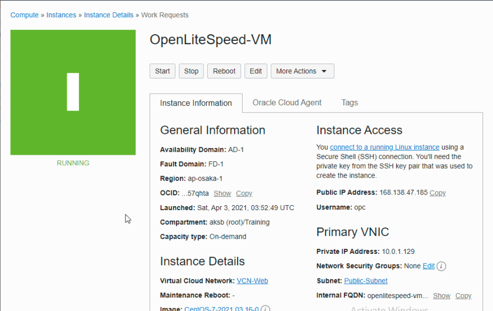Click the Primary VNIC heading
The width and height of the screenshot is (493, 311).
coord(352,232)
